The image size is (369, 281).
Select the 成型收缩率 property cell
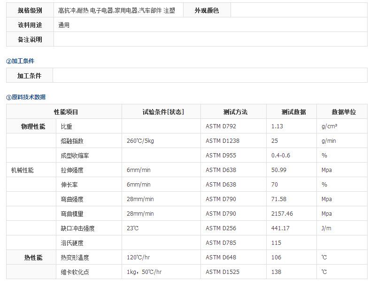coord(89,156)
